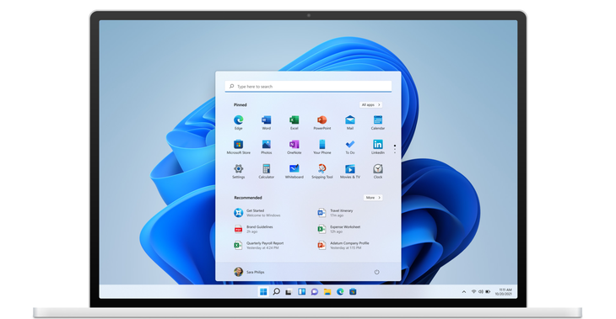Open the Quarterly Payroll Report file
The width and height of the screenshot is (616, 319).
[x=259, y=245]
